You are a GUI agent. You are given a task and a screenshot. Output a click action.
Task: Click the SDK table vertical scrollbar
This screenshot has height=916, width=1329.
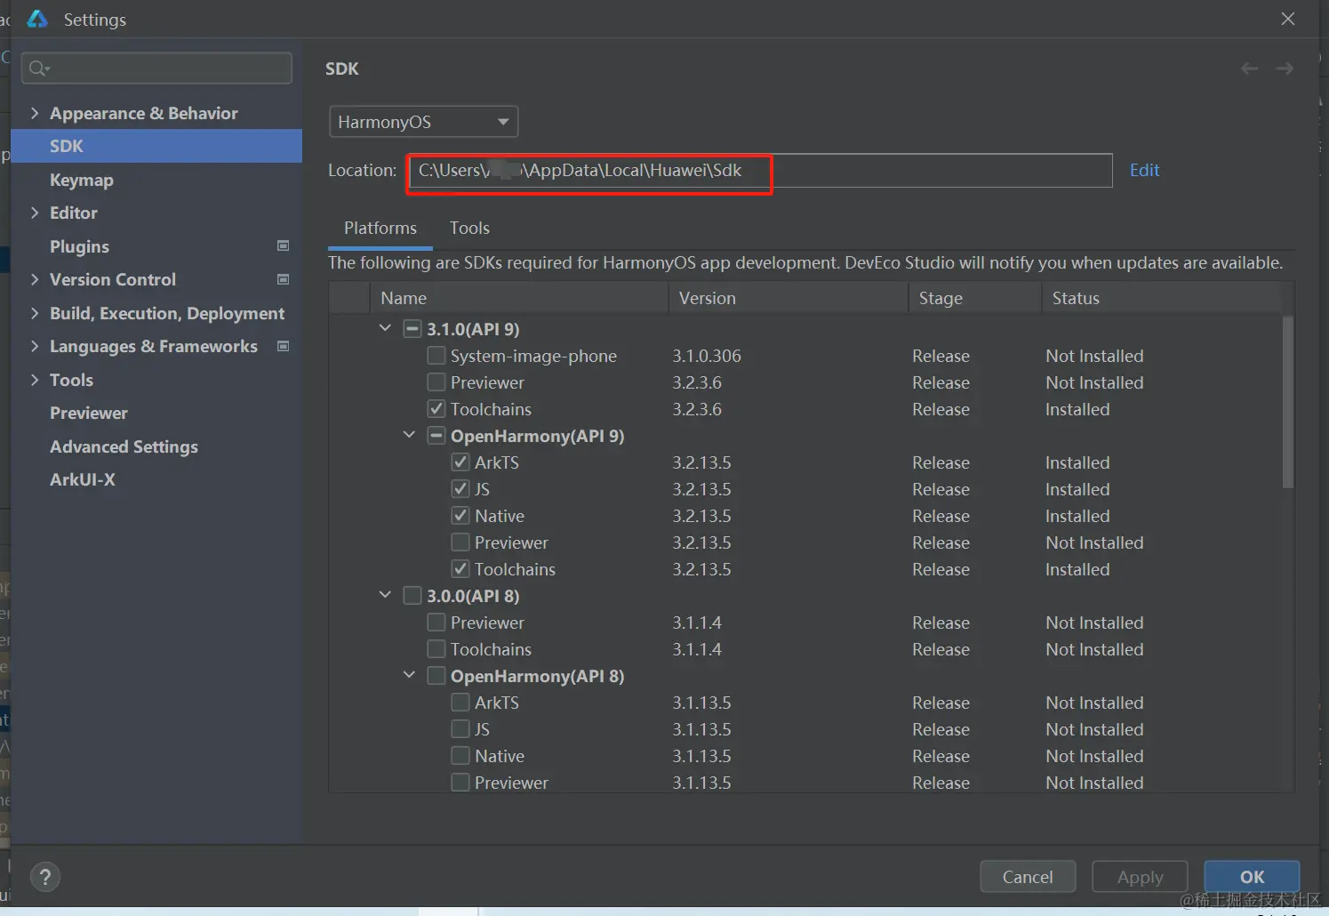tap(1288, 402)
